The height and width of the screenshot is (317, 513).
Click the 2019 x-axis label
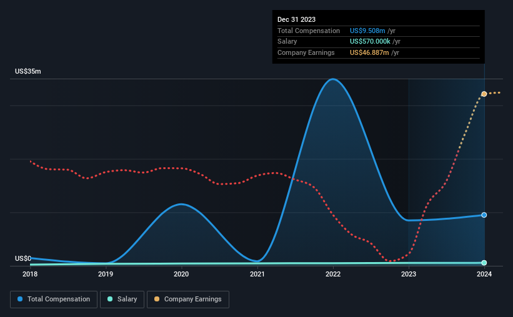point(106,274)
